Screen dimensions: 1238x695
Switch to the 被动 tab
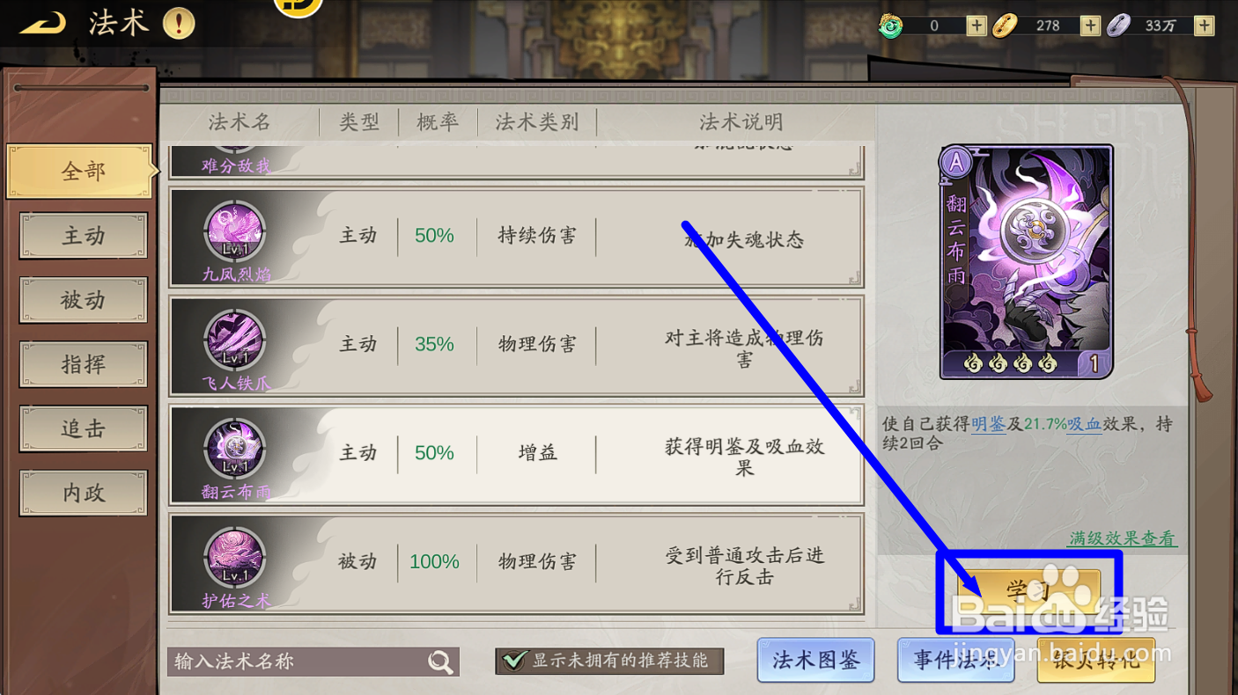click(x=84, y=300)
